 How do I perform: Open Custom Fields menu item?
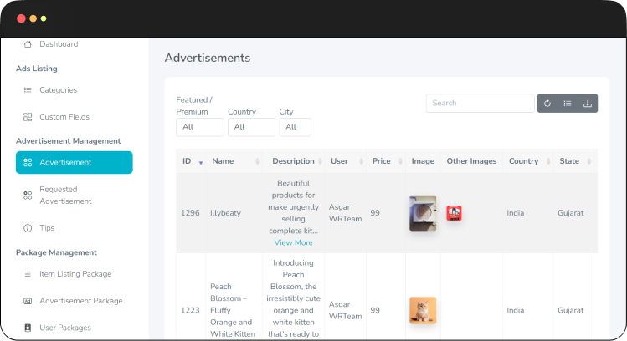click(x=64, y=117)
